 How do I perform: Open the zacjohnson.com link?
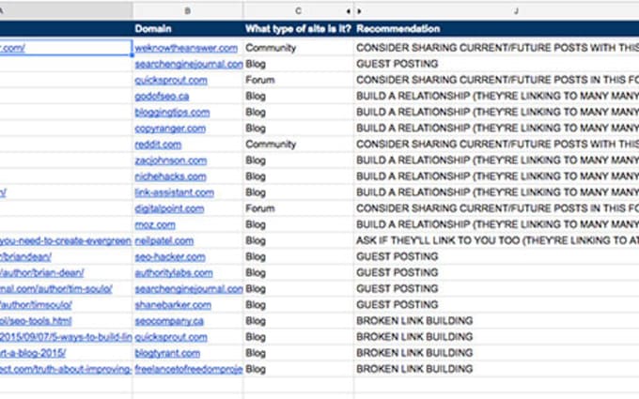click(x=171, y=161)
